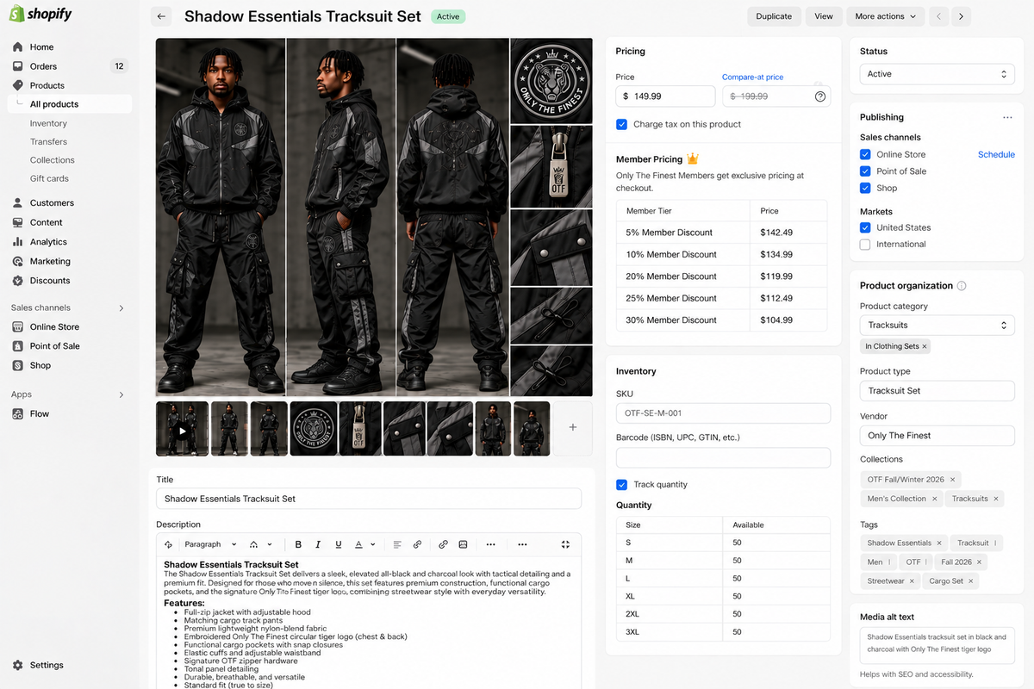Go to the previous product arrow
Screen dimensions: 1034x689
pyautogui.click(x=938, y=16)
